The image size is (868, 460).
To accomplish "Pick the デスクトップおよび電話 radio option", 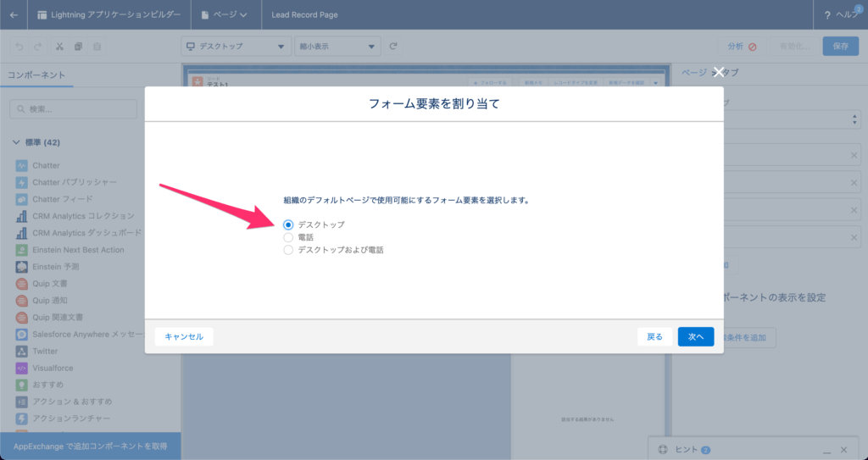I will (x=288, y=250).
